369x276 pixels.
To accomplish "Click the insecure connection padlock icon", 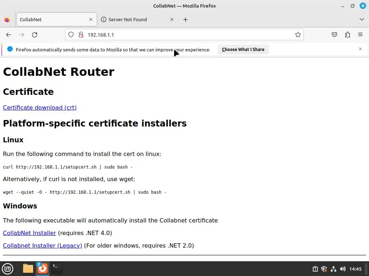I will pos(81,35).
